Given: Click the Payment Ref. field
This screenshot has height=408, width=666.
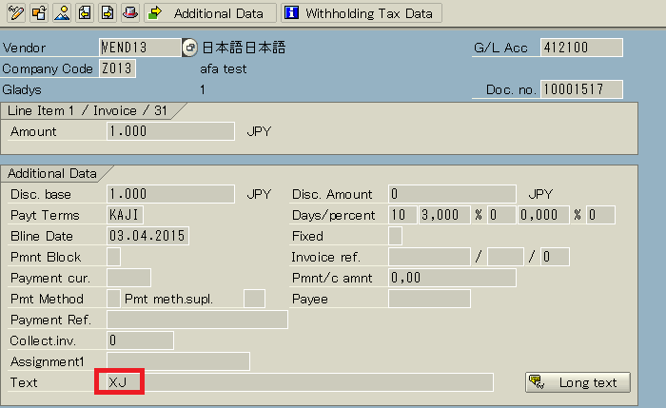Looking at the screenshot, I should coord(197,320).
